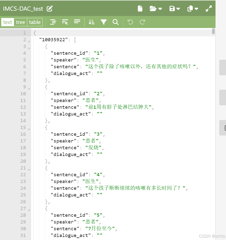Compact the JSON to one line
This screenshot has width=226, height=240.
(x=77, y=22)
